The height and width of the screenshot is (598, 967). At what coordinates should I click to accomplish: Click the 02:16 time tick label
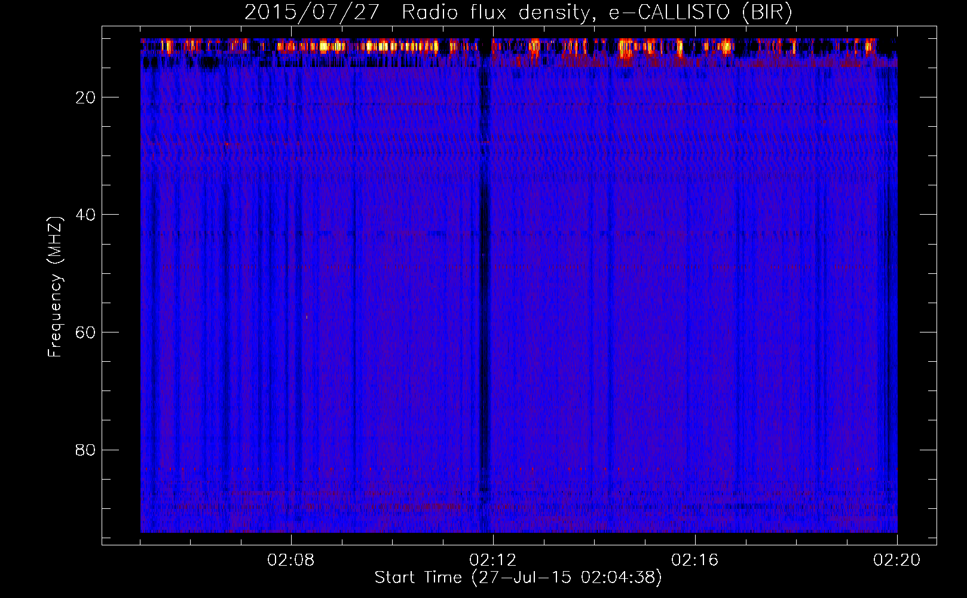coord(695,560)
